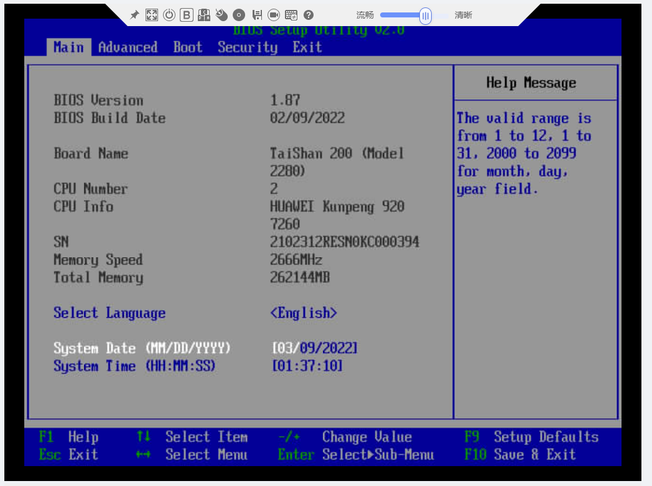The width and height of the screenshot is (652, 486).
Task: Open the floppy/save device icon
Action: tap(257, 16)
